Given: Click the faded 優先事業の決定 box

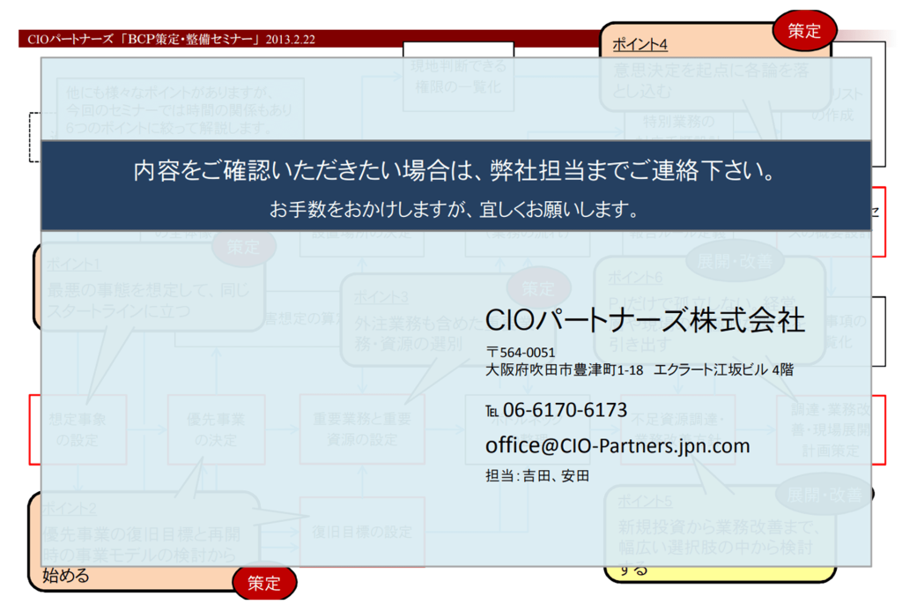Looking at the screenshot, I should tap(217, 429).
